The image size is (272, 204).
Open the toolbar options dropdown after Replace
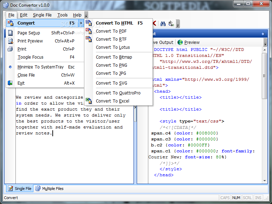tap(178, 24)
